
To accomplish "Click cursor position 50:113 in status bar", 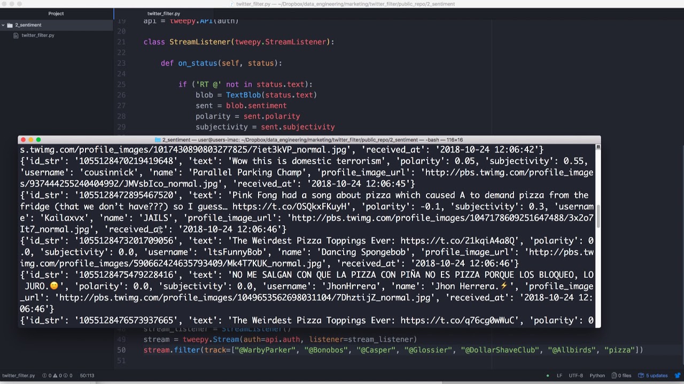I will tap(87, 375).
